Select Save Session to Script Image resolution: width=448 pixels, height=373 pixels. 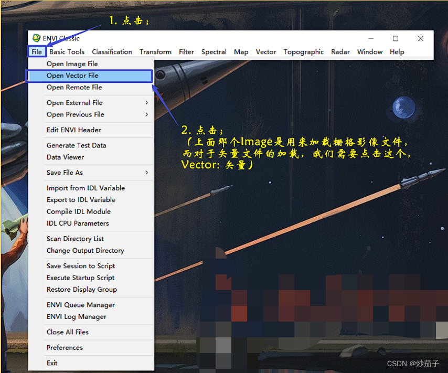click(x=91, y=265)
